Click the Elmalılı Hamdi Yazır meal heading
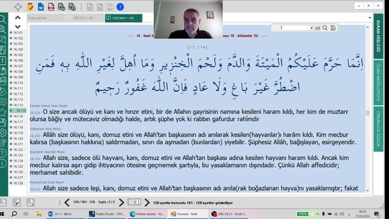 [49, 106]
